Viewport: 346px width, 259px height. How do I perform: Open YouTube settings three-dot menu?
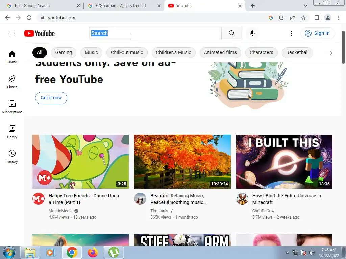pyautogui.click(x=291, y=33)
